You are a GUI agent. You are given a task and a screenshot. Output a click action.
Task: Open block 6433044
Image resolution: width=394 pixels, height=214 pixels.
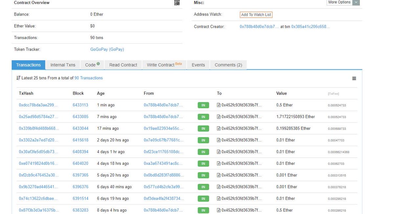point(80,128)
